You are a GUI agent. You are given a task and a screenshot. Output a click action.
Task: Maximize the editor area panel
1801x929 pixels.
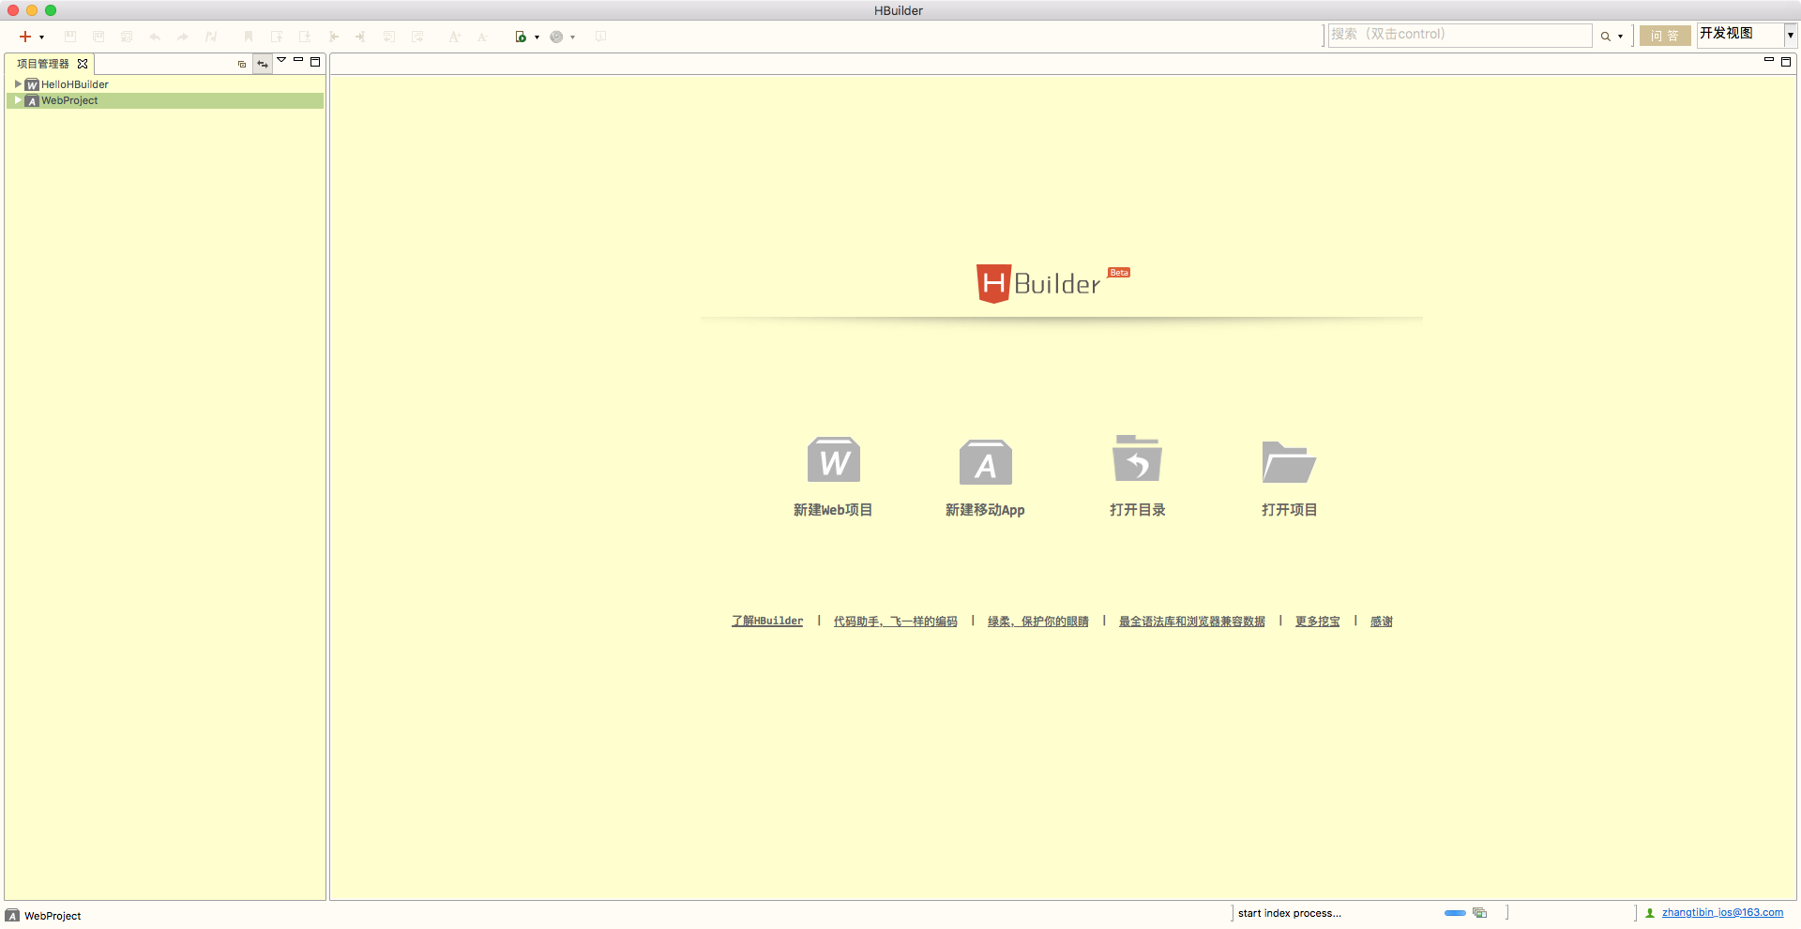1786,62
